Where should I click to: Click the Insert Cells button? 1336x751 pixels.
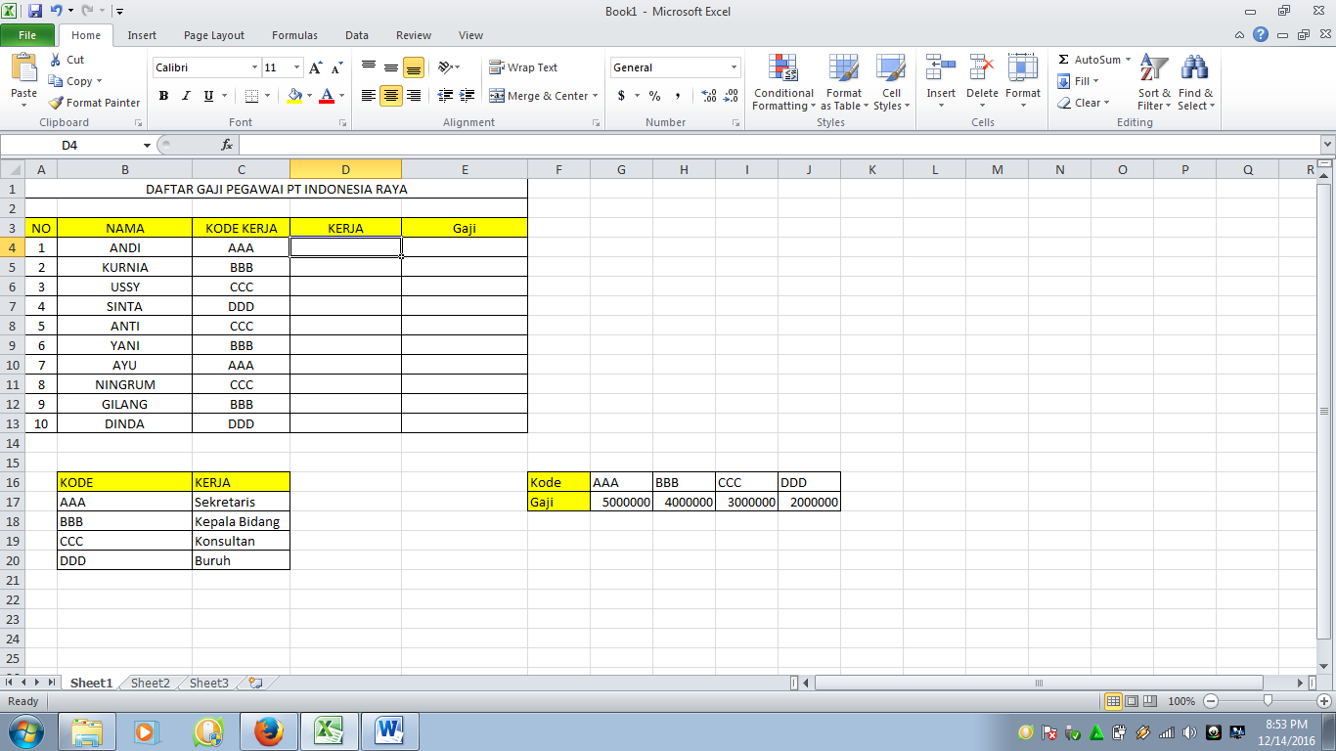click(x=940, y=78)
